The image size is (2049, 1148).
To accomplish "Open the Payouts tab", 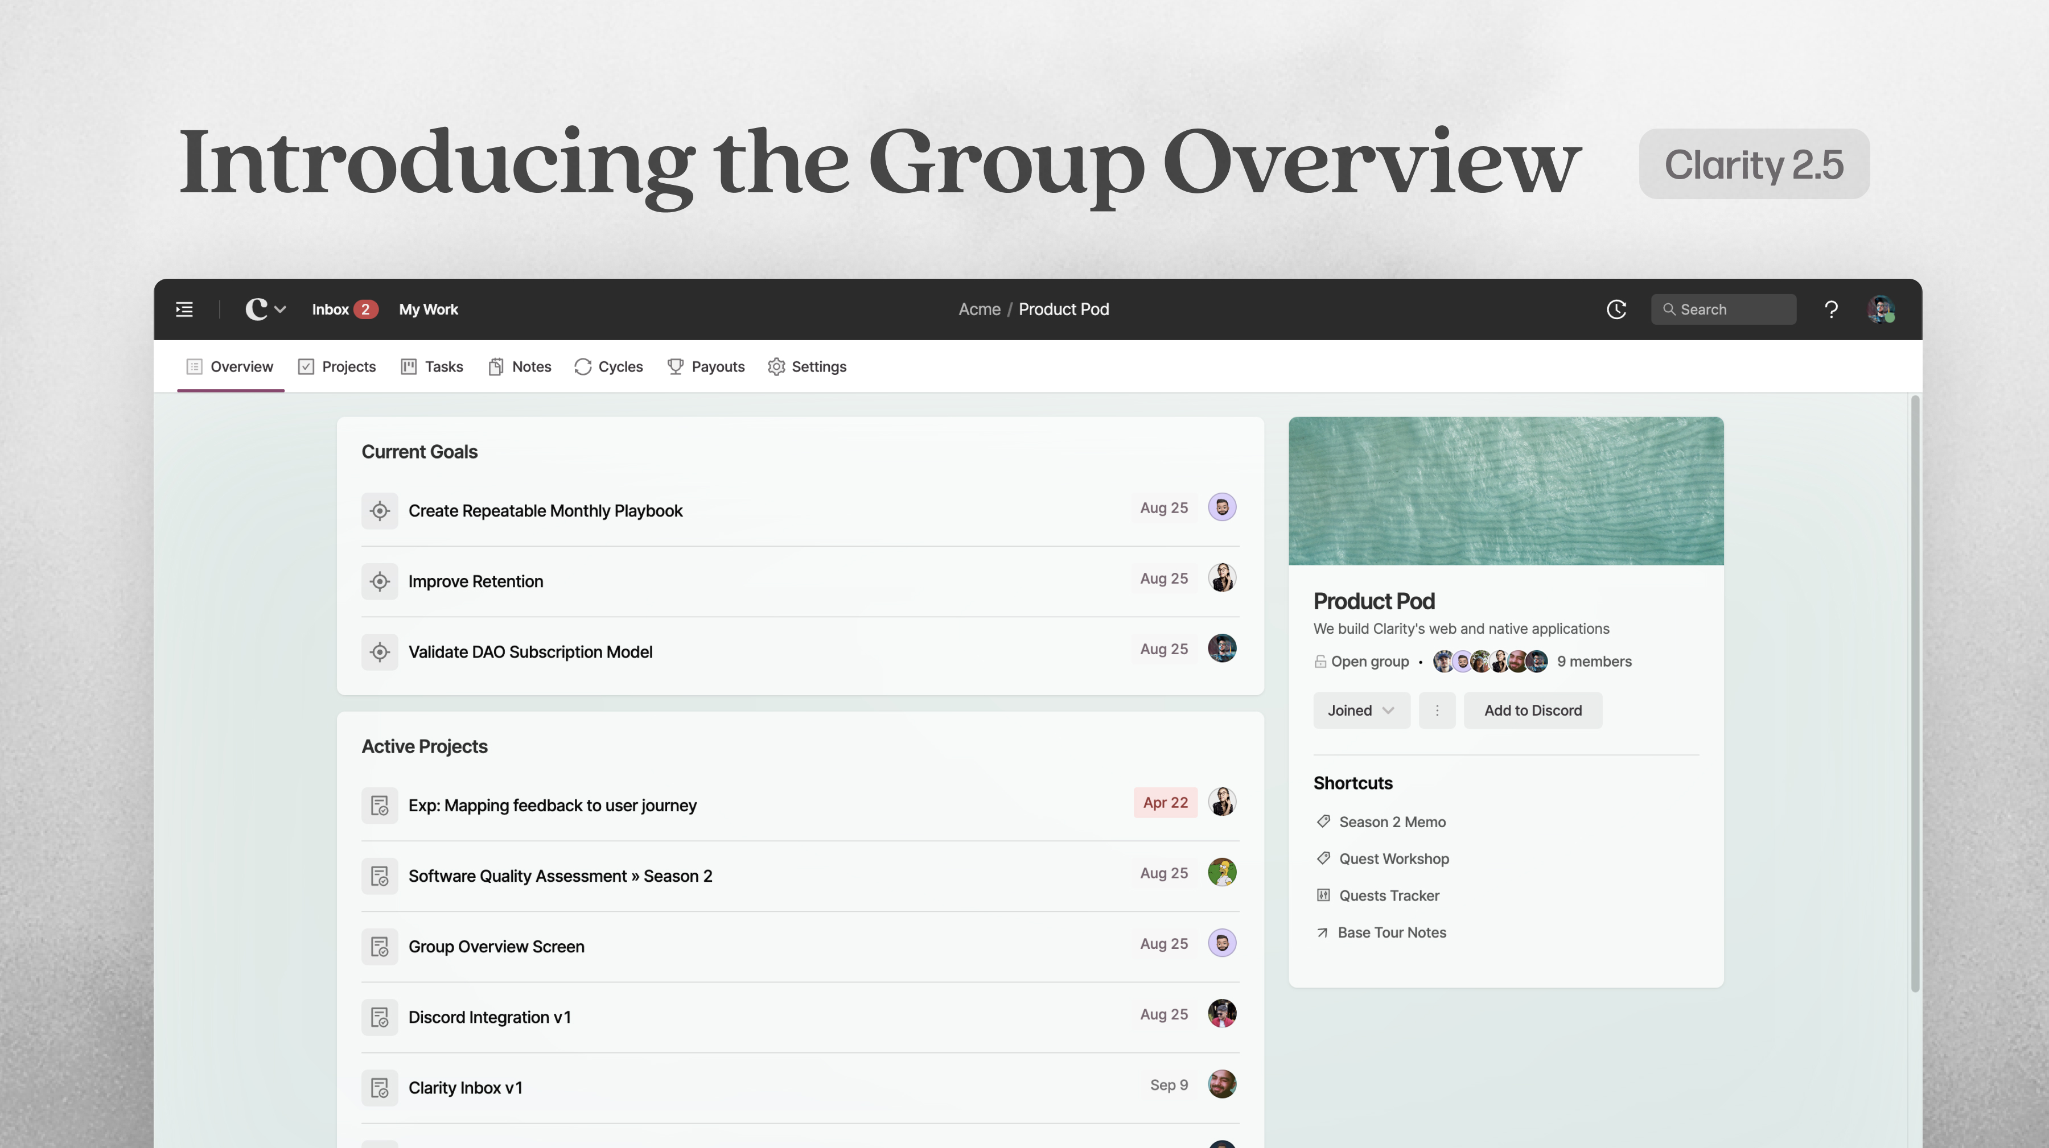I will point(706,366).
